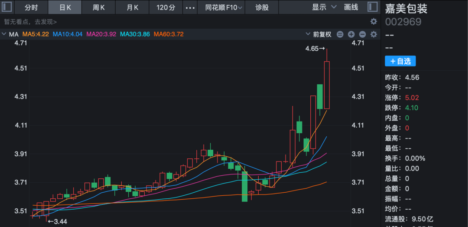This screenshot has width=468, height=227.
Task: Click the MA60:3.72 indicator label
Action: tap(169, 34)
